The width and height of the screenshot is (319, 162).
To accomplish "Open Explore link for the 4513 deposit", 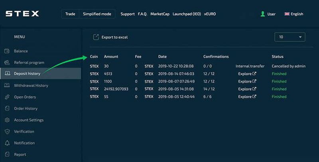I will (247, 74).
